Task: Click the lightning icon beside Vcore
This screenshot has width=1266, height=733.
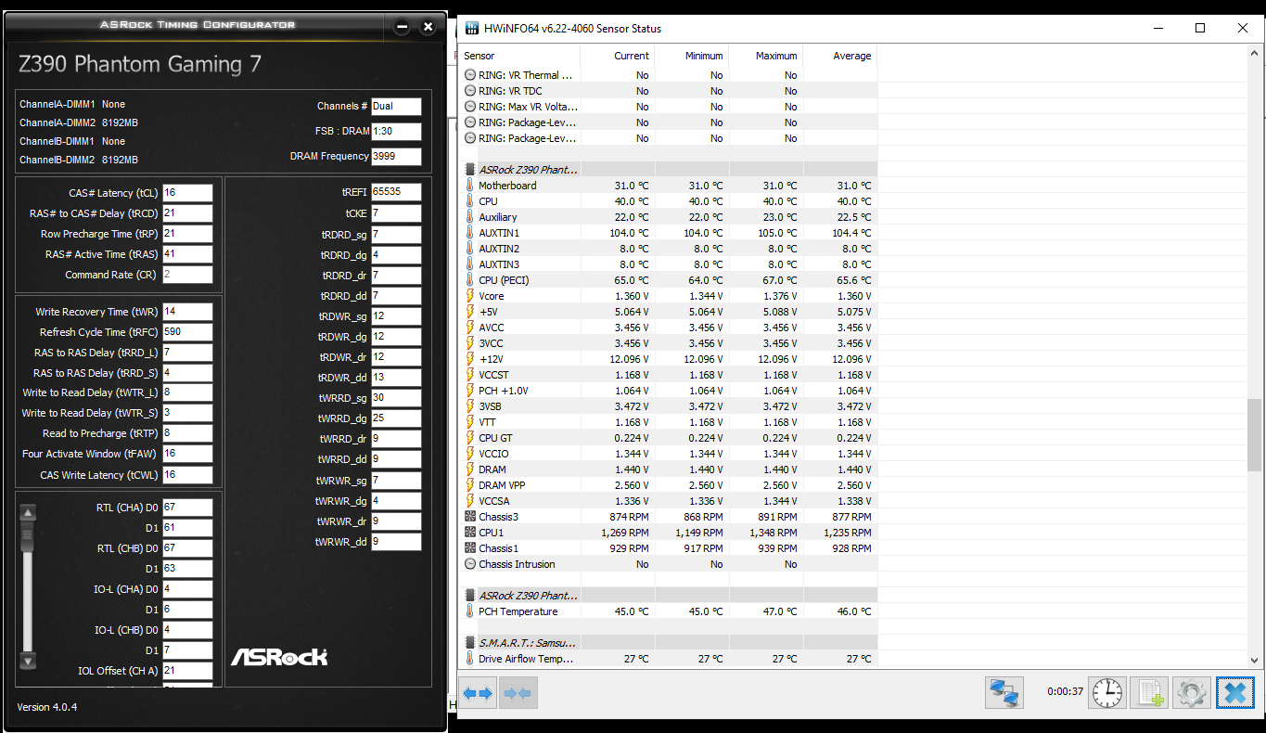Action: click(x=470, y=296)
